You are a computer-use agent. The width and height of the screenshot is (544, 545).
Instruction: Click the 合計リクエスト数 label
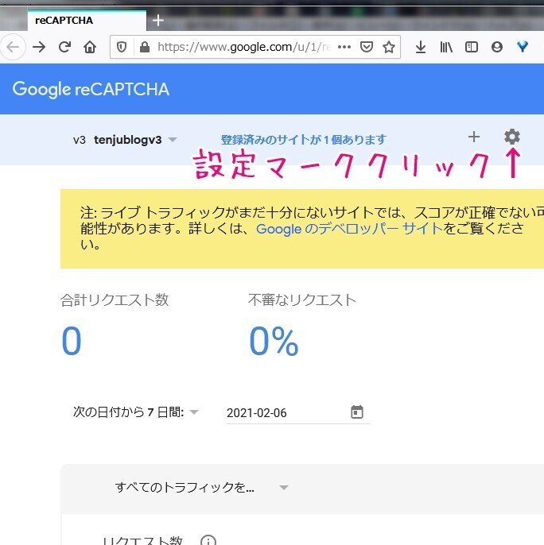(115, 300)
